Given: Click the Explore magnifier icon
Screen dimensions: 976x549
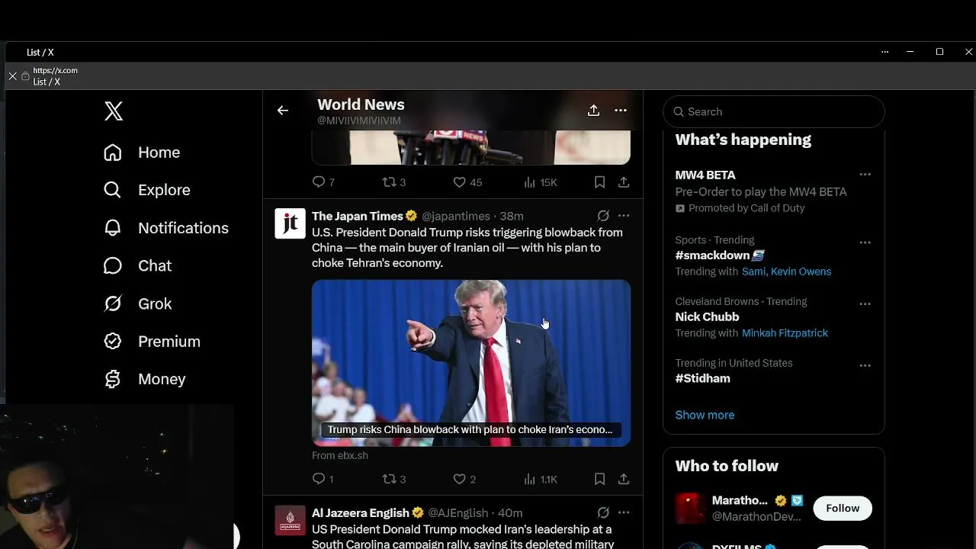Looking at the screenshot, I should (x=113, y=190).
